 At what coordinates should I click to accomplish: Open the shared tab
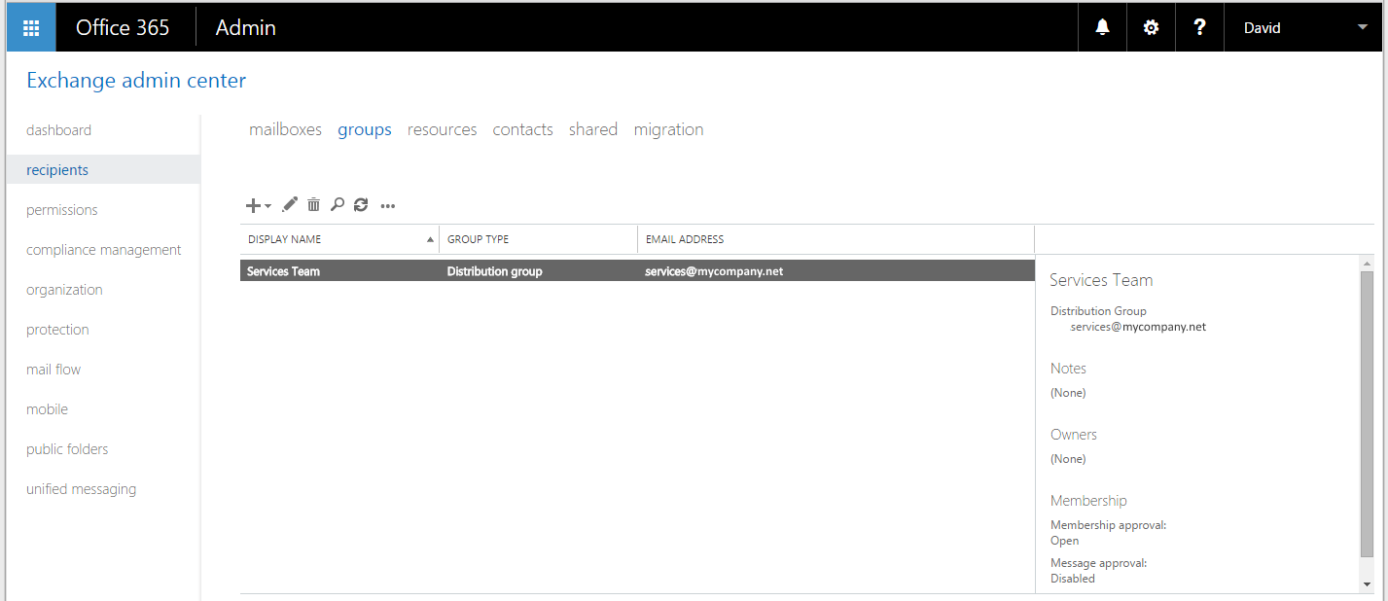592,129
